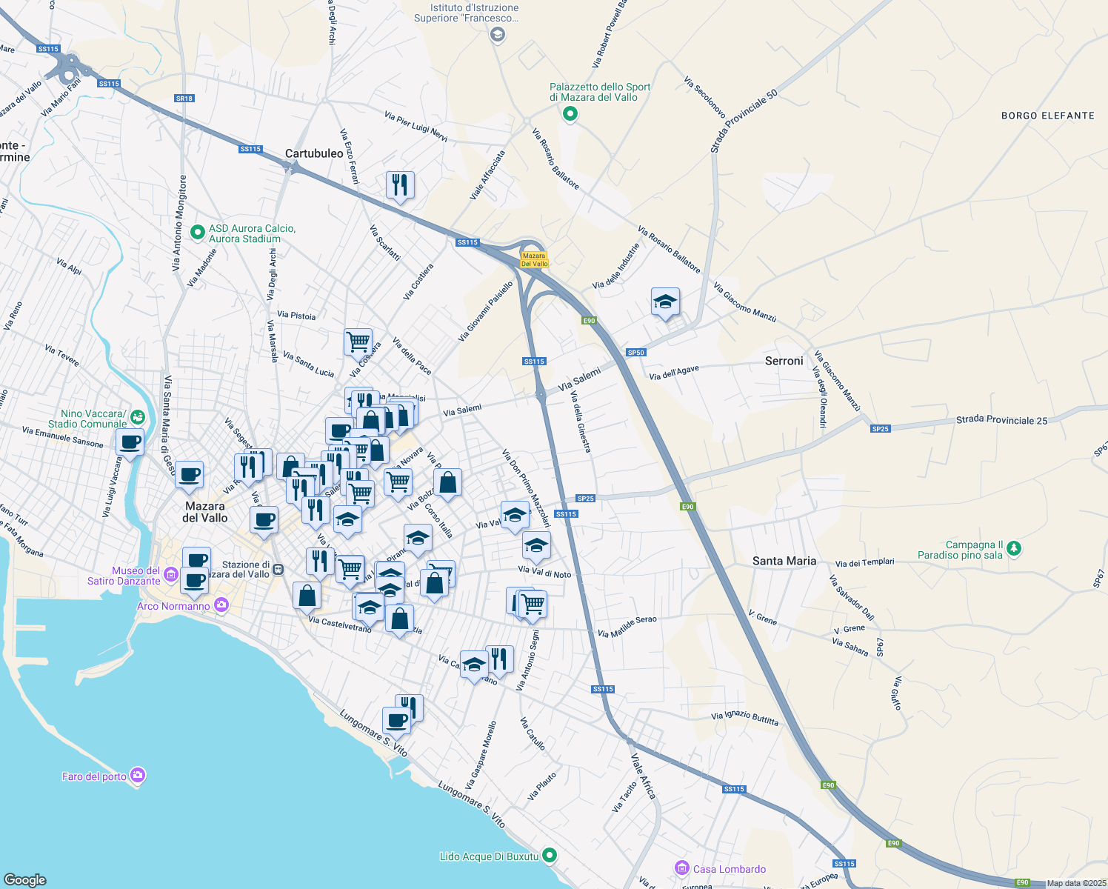Image resolution: width=1108 pixels, height=889 pixels.
Task: Click the Via Antonio Mongitore label
Action: (180, 223)
